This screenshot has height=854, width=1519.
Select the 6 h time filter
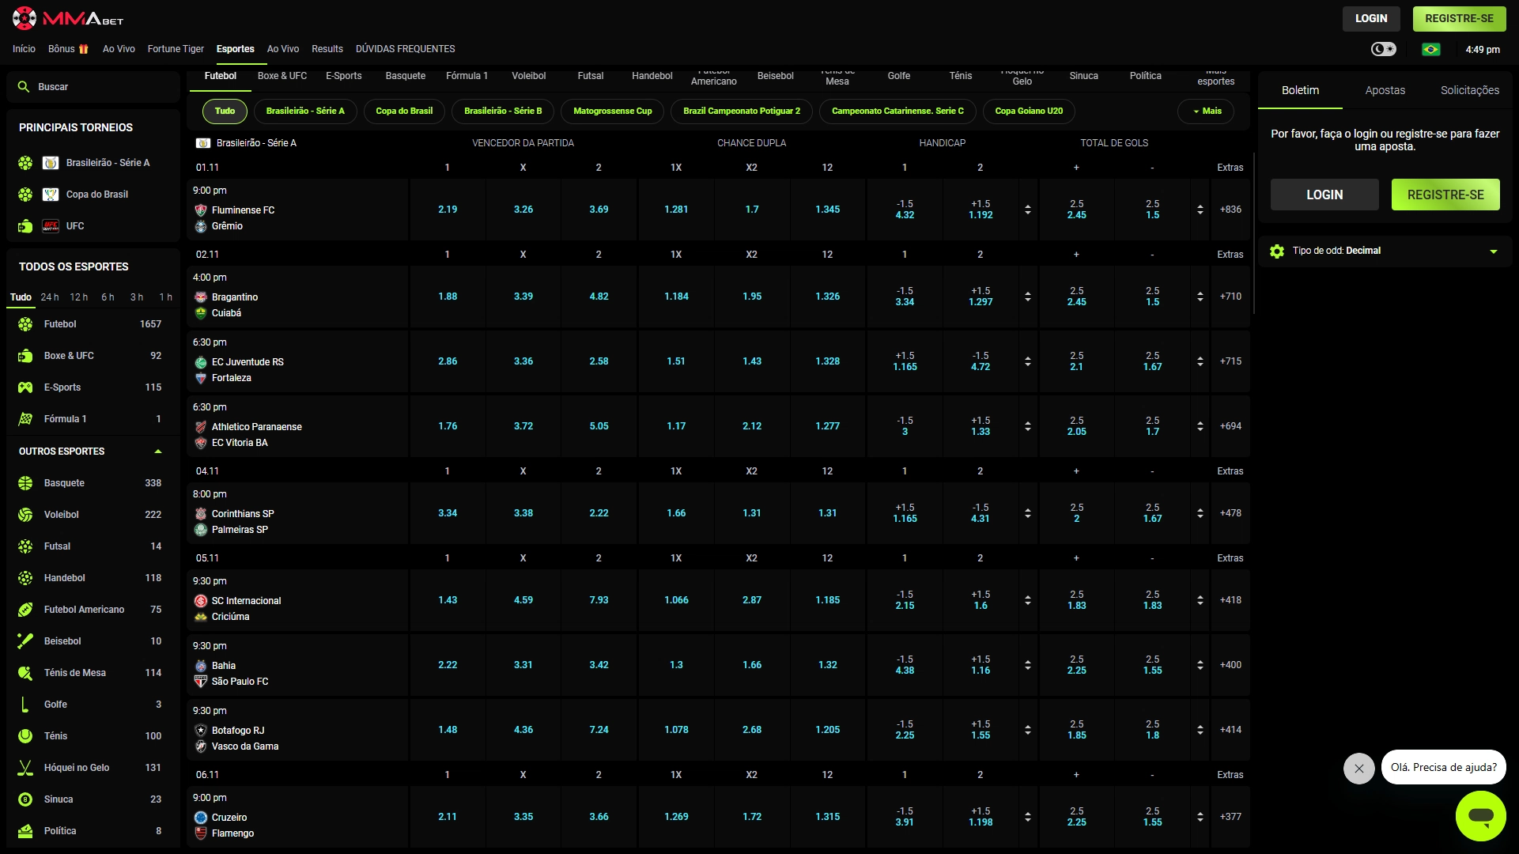pyautogui.click(x=108, y=297)
